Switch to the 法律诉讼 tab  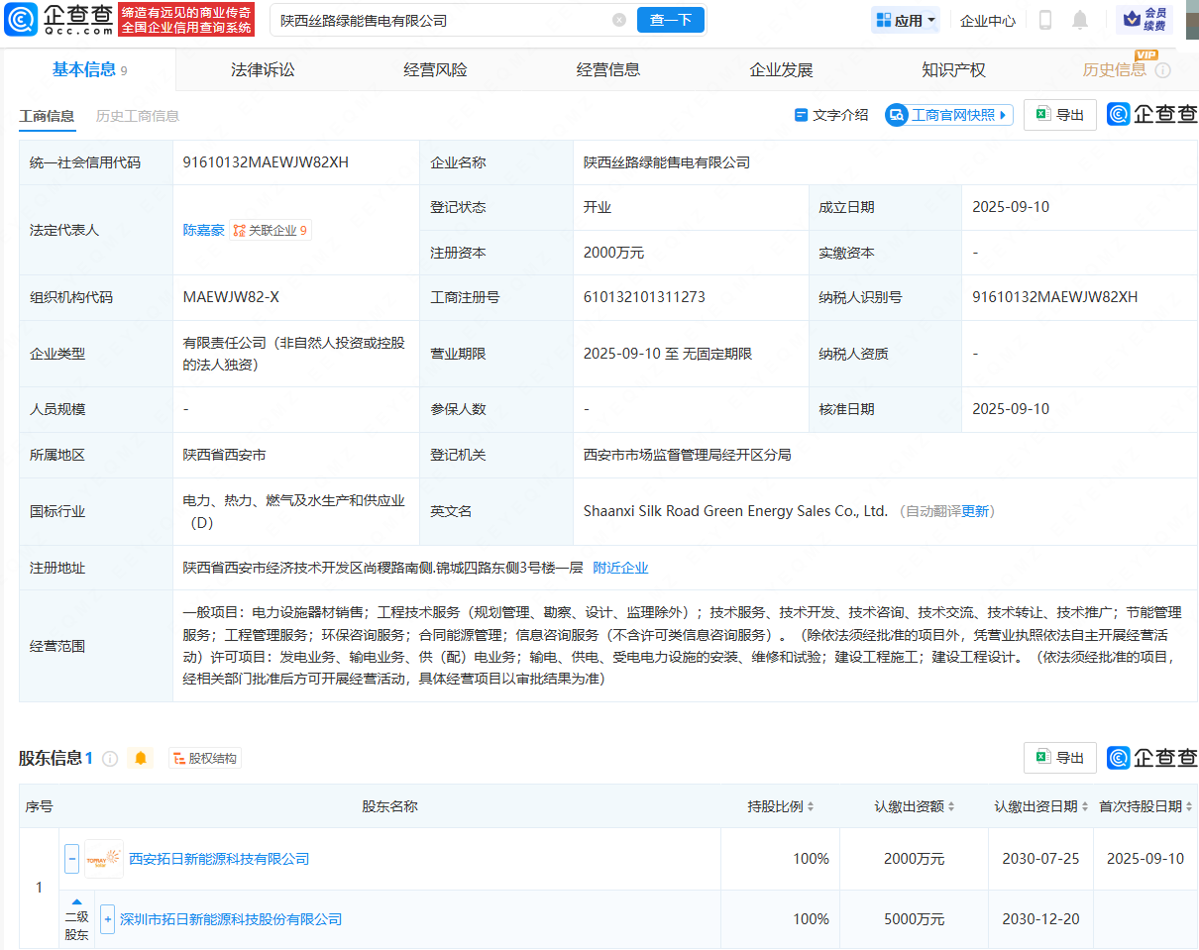[x=262, y=69]
